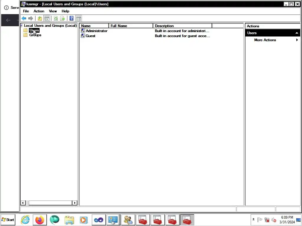The width and height of the screenshot is (302, 226).
Task: Select the Users node in tree
Action: (x=34, y=30)
